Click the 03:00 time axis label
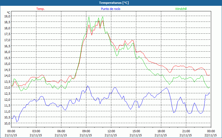 [x=36, y=131]
